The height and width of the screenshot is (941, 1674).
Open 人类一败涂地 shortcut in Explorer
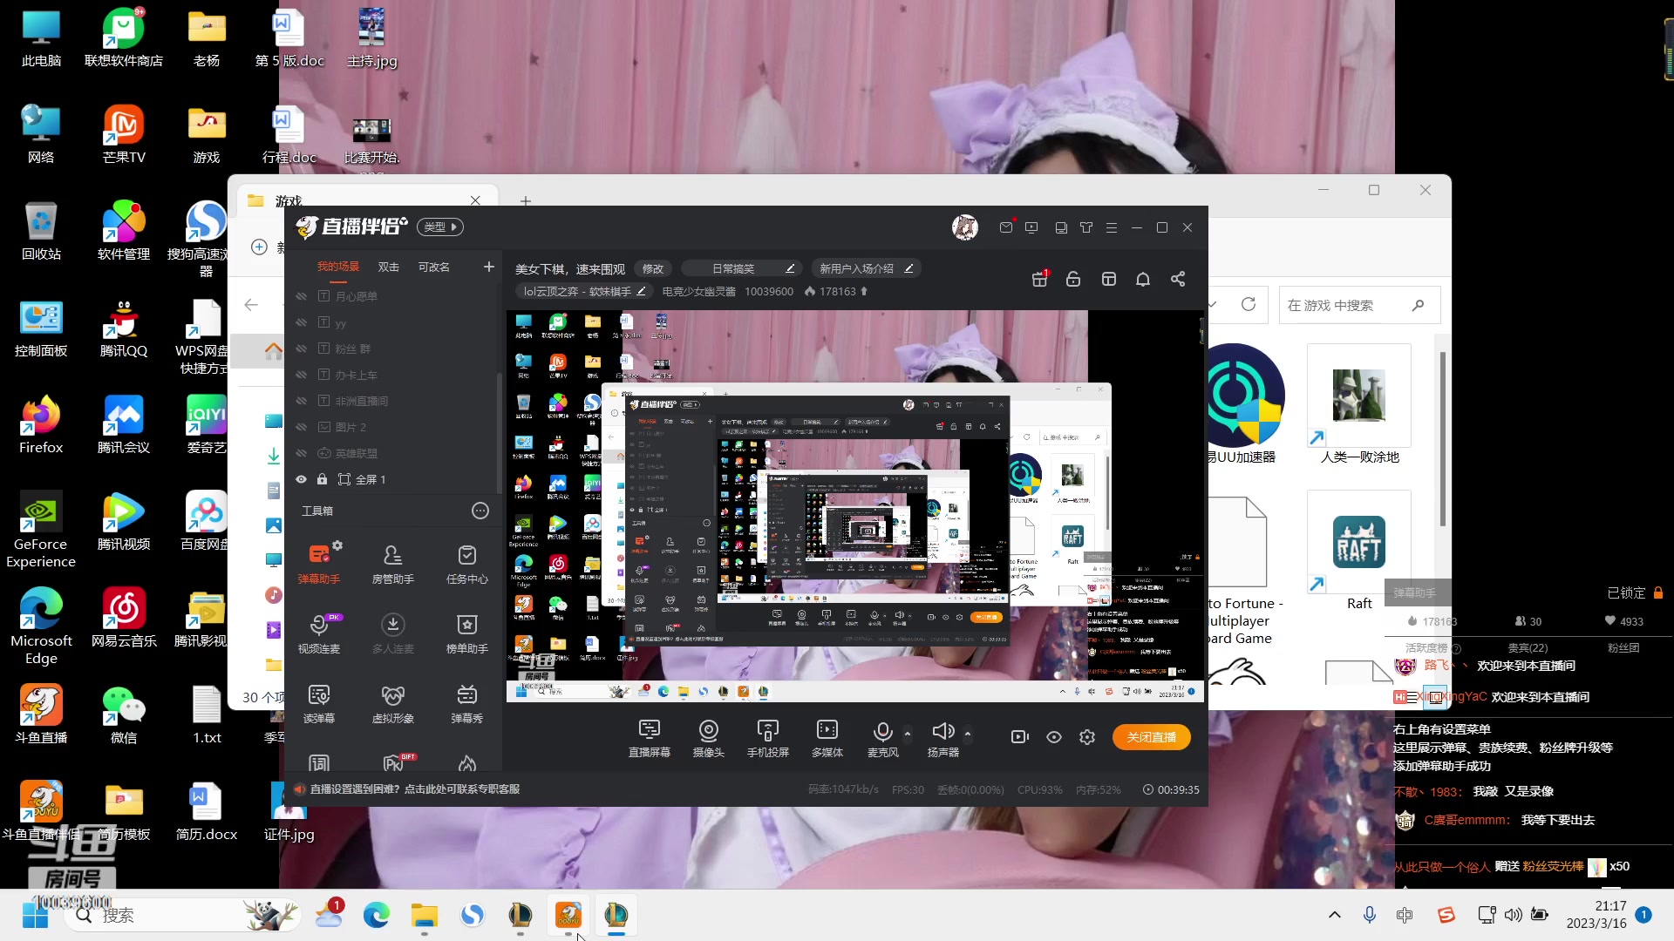(1358, 405)
